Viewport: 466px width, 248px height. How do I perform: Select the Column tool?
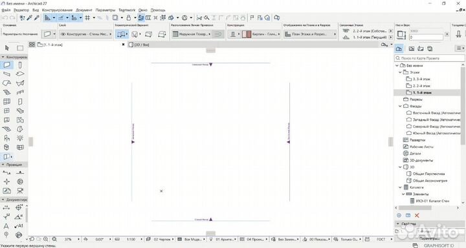(x=20, y=65)
